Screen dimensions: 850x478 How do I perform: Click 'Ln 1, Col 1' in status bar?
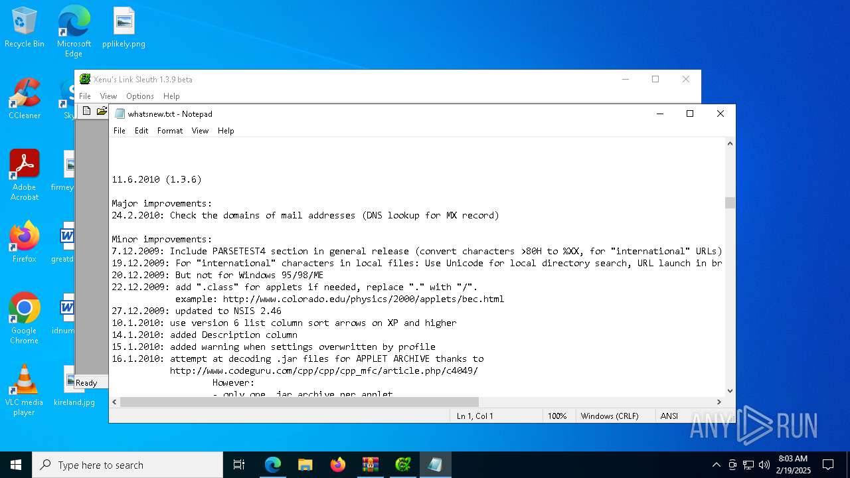(475, 416)
